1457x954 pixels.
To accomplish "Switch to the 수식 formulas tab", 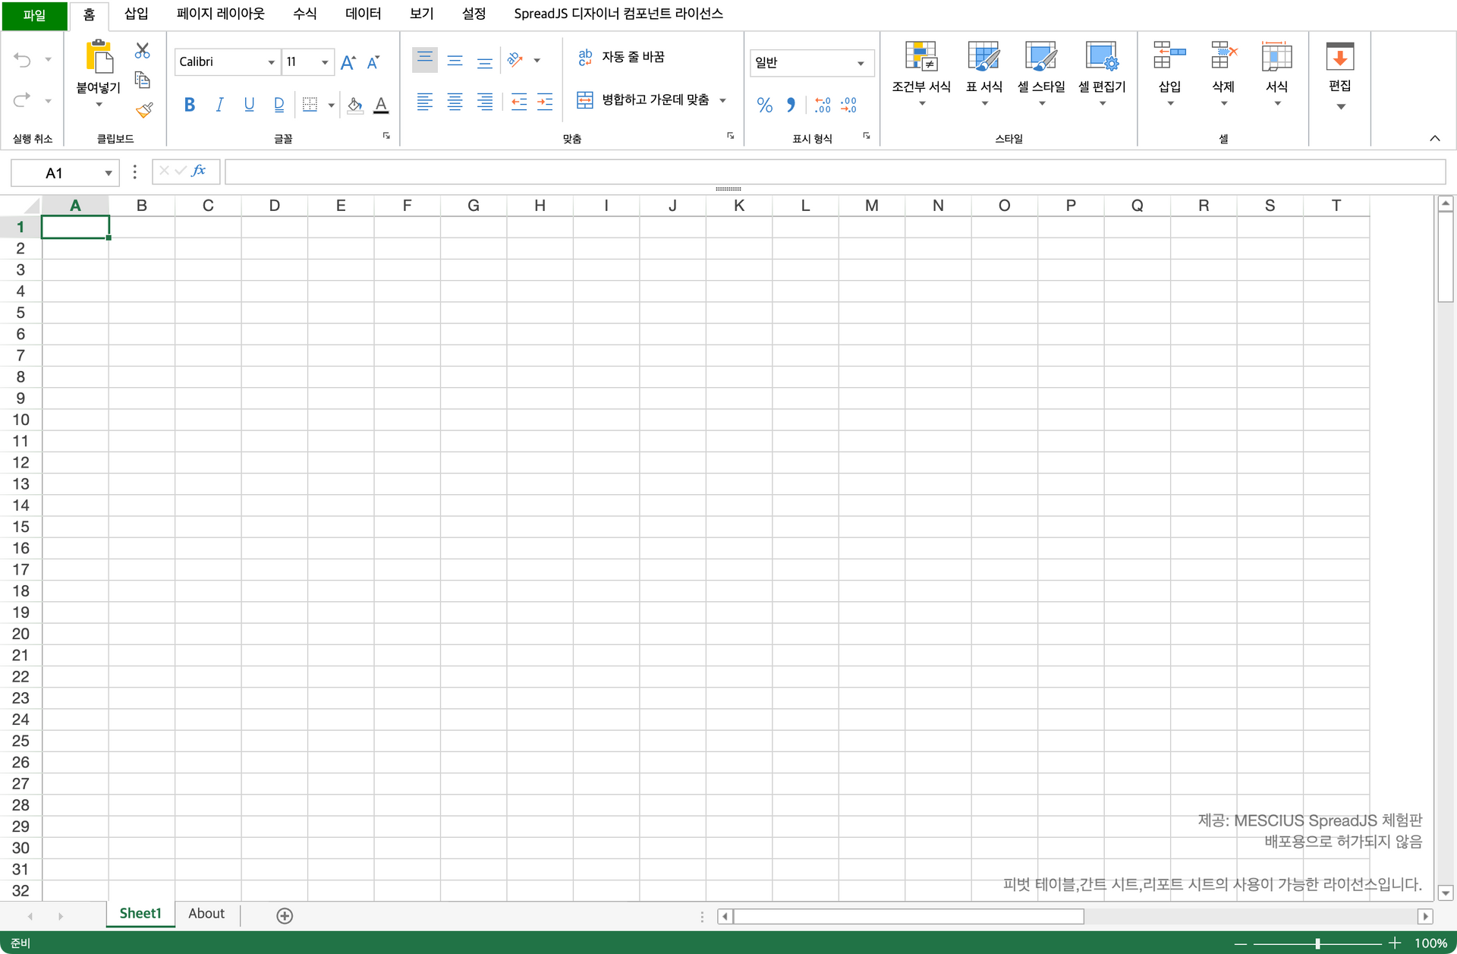I will point(305,14).
